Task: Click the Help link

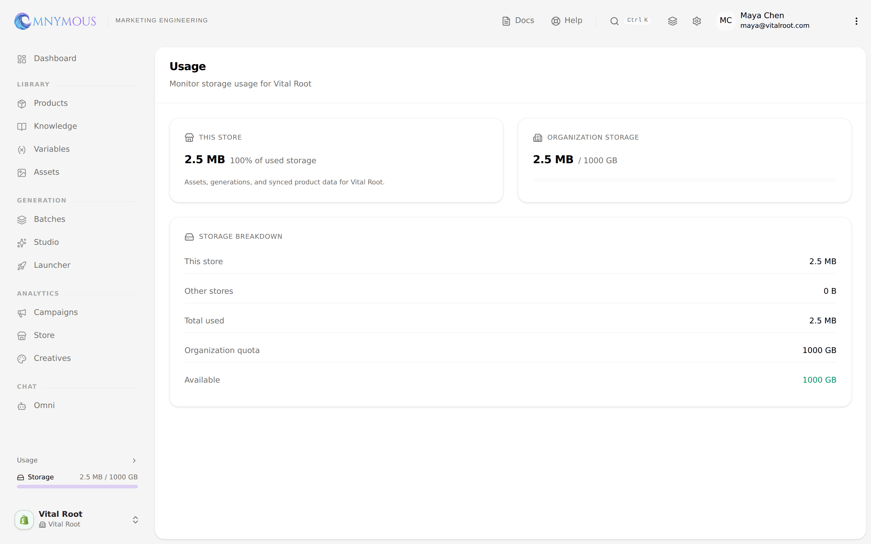Action: [567, 21]
